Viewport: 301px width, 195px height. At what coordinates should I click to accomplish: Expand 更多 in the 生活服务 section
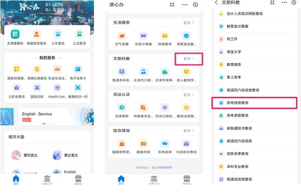pos(189,22)
